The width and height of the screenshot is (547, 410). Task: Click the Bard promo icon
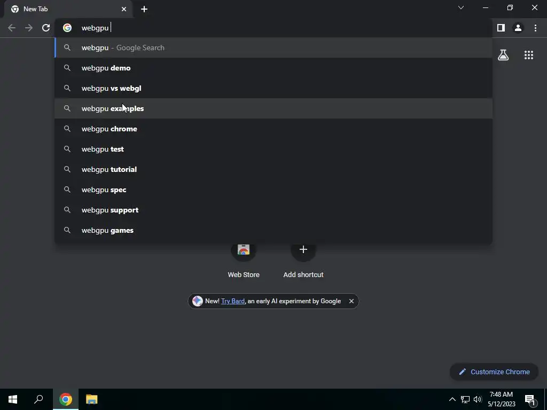[198, 301]
